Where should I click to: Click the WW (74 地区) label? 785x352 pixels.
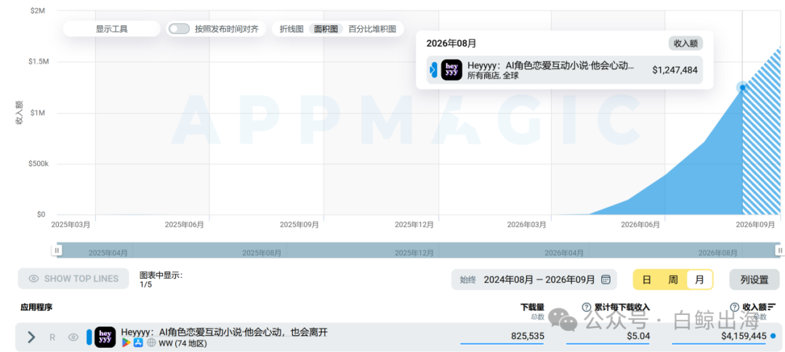(182, 343)
